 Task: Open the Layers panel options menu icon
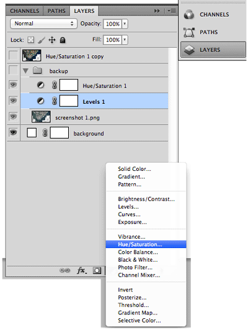click(172, 11)
